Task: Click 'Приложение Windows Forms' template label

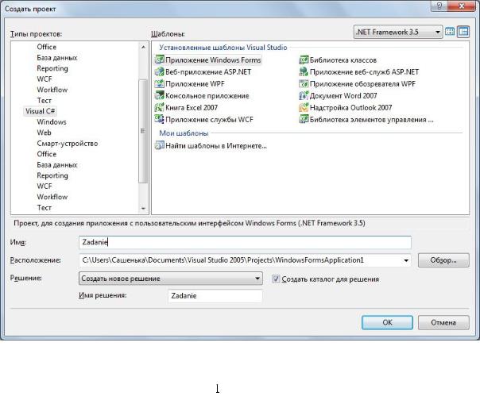Action: click(x=213, y=60)
